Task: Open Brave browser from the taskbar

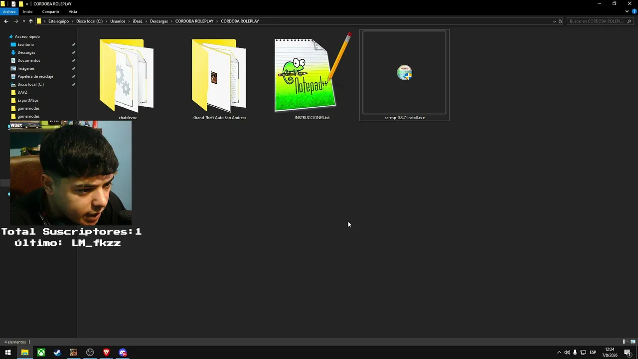Action: click(x=106, y=353)
